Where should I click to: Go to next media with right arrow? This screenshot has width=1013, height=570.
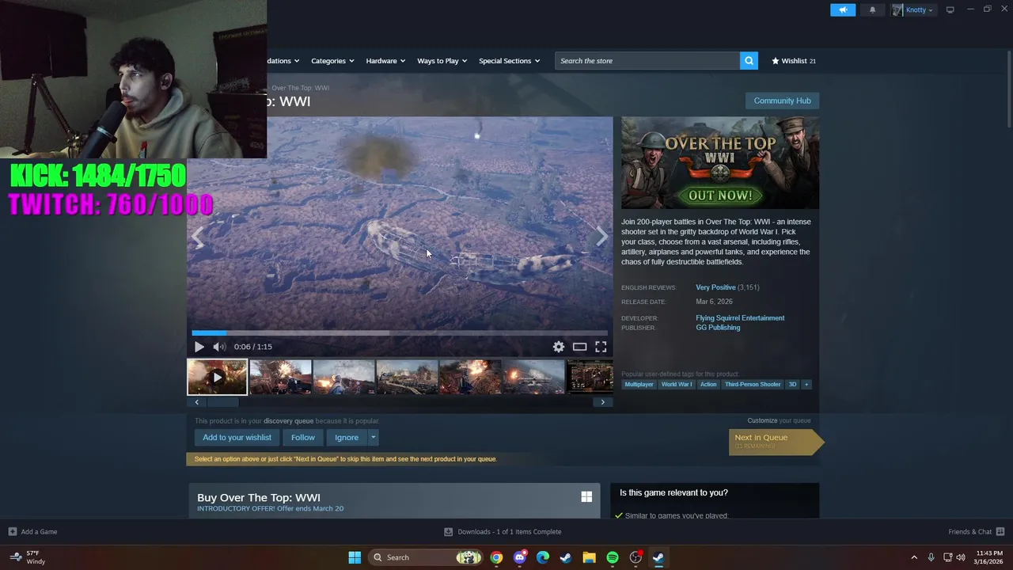pos(602,236)
